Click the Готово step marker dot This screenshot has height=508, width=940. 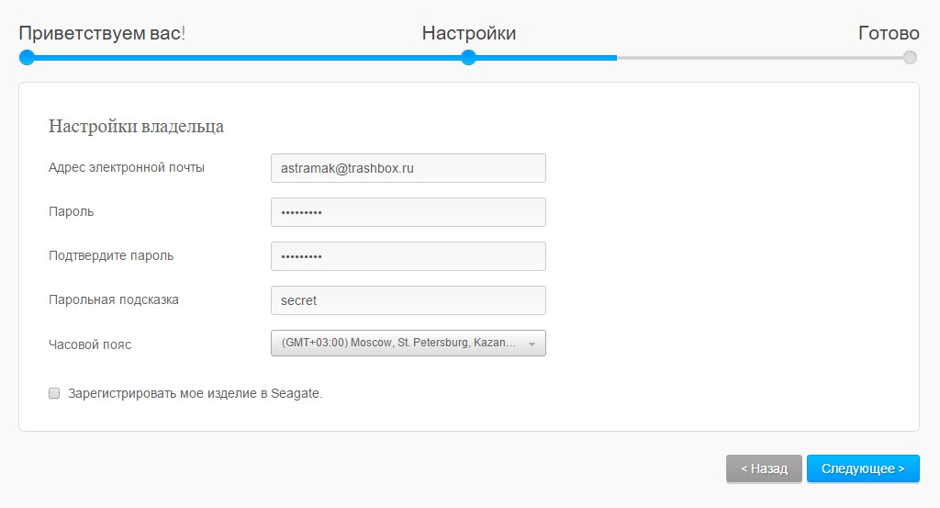tap(910, 58)
